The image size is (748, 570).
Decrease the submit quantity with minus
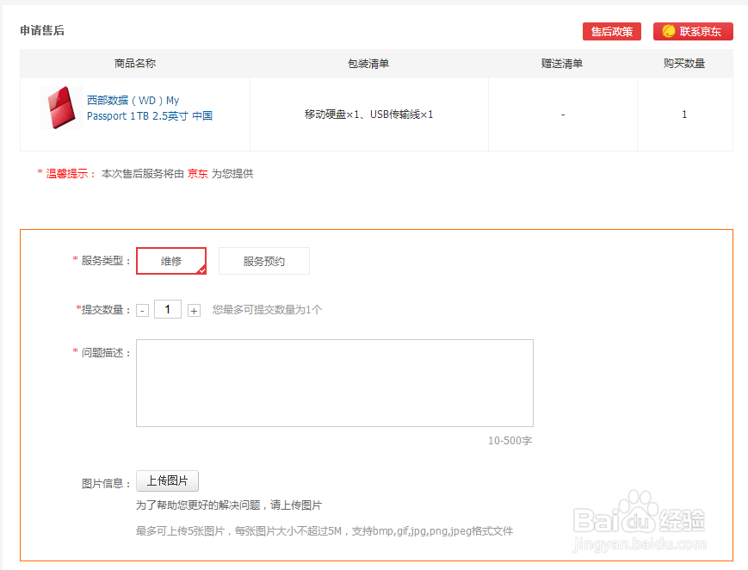pos(142,311)
